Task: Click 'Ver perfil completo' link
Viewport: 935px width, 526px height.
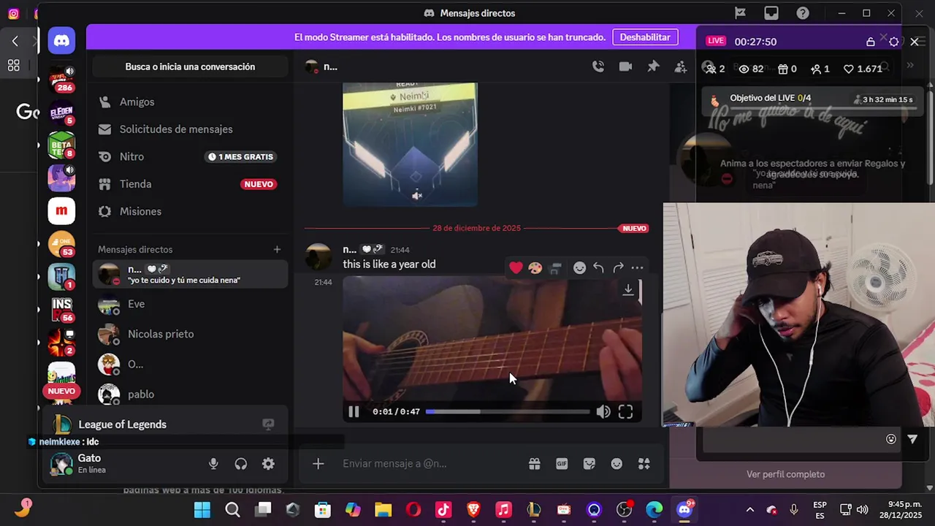Action: tap(785, 475)
